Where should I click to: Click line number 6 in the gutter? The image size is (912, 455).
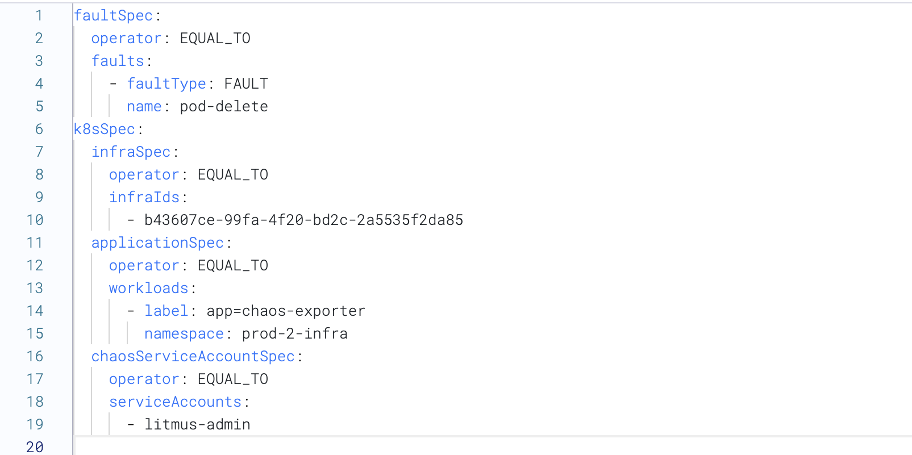[39, 129]
